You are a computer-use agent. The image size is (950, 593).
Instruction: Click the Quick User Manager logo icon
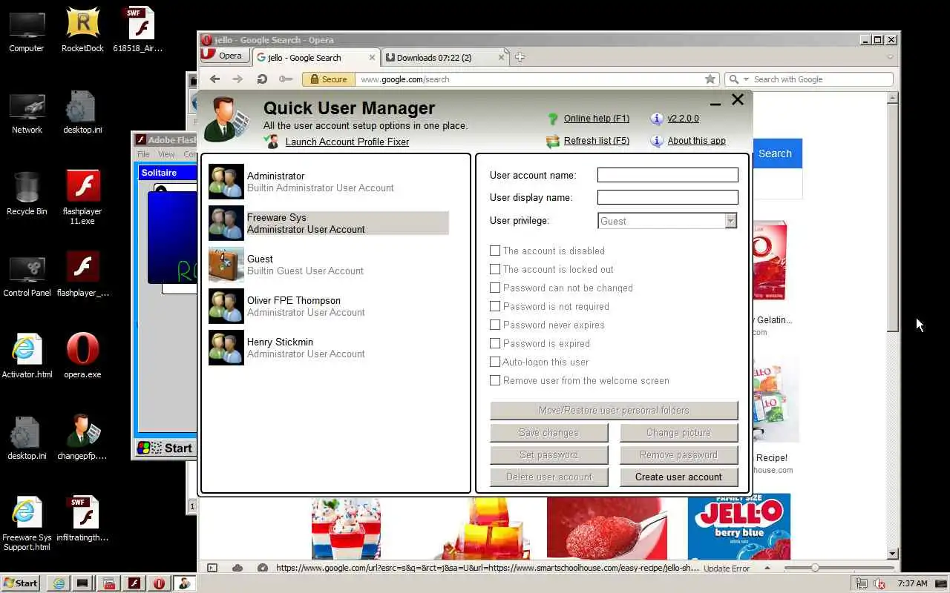[227, 119]
